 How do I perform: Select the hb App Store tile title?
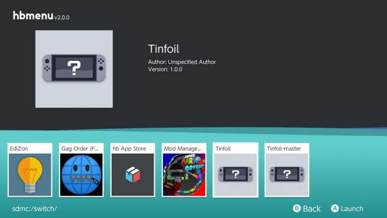[129, 148]
